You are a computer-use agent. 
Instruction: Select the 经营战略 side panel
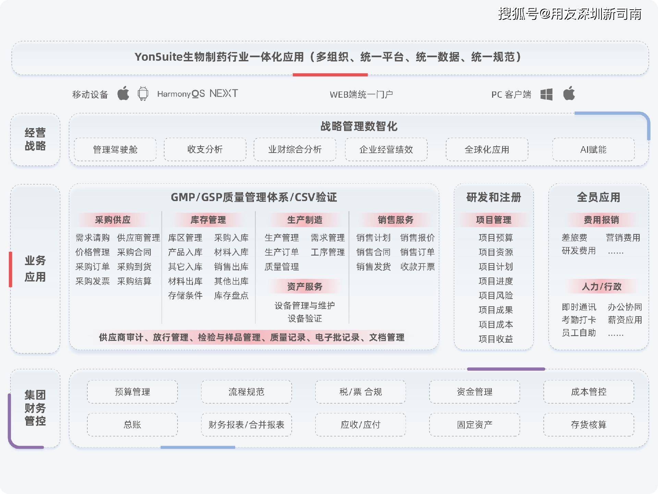click(35, 139)
